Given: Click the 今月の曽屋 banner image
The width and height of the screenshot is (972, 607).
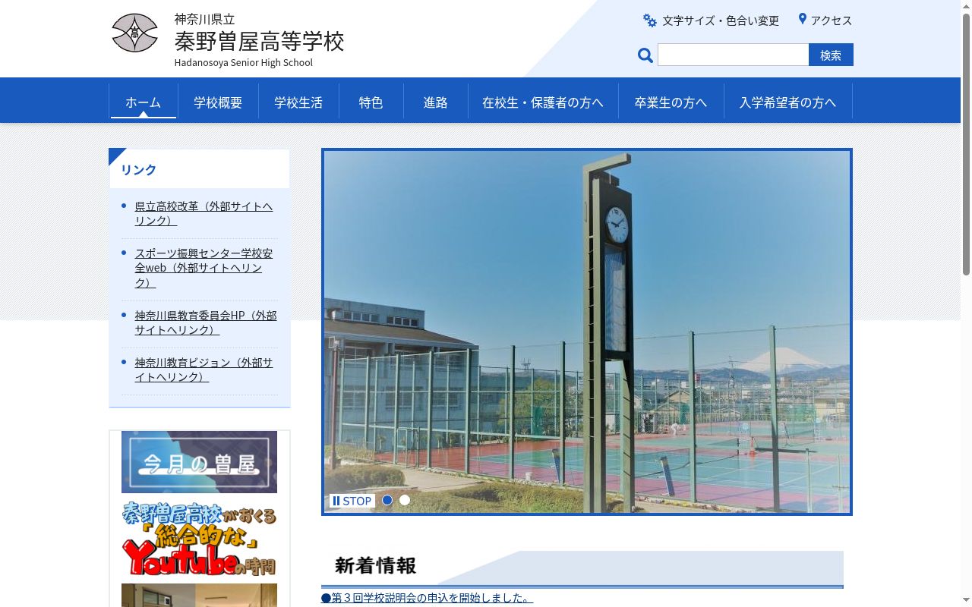Looking at the screenshot, I should click(199, 462).
